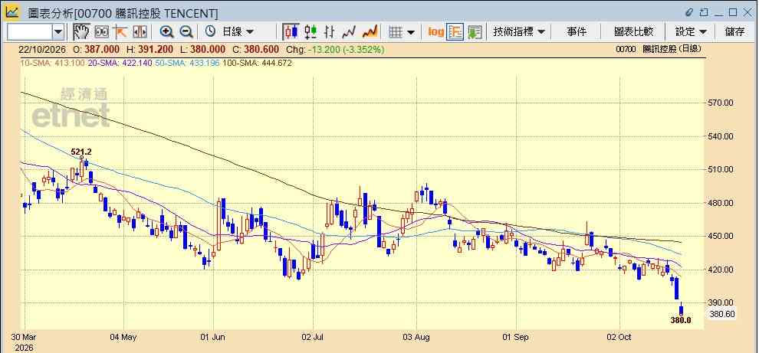759x353 pixels.
Task: Click the 01 Jun date axis label
Action: (x=212, y=337)
